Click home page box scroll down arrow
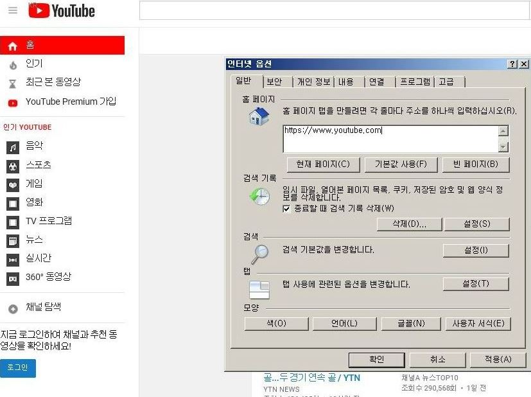531x397 pixels. (x=503, y=147)
